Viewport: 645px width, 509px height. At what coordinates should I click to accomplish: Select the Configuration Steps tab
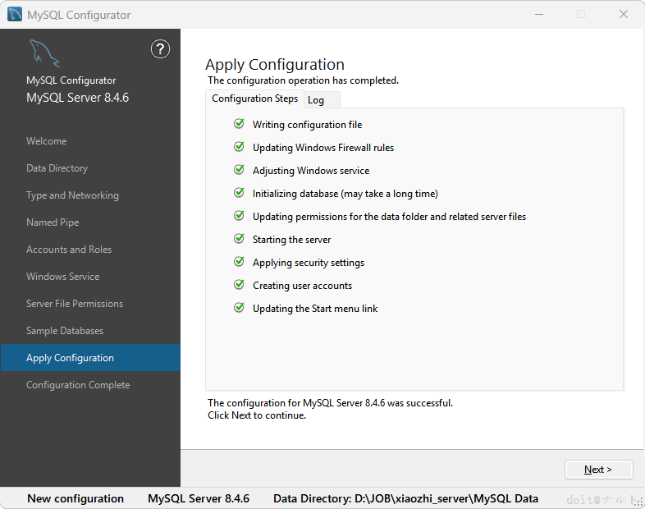254,99
